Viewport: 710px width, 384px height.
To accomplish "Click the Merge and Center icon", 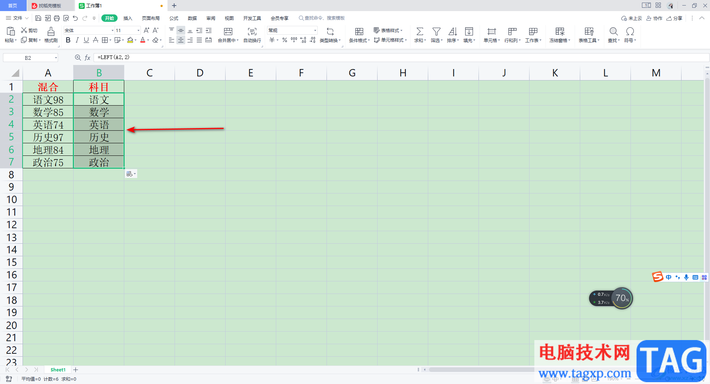I will coord(228,31).
